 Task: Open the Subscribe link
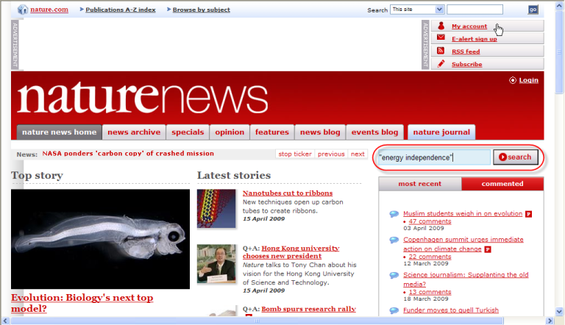pyautogui.click(x=466, y=64)
